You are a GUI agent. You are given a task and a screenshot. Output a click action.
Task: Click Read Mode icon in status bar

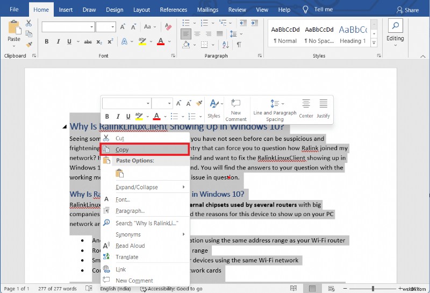coord(293,288)
